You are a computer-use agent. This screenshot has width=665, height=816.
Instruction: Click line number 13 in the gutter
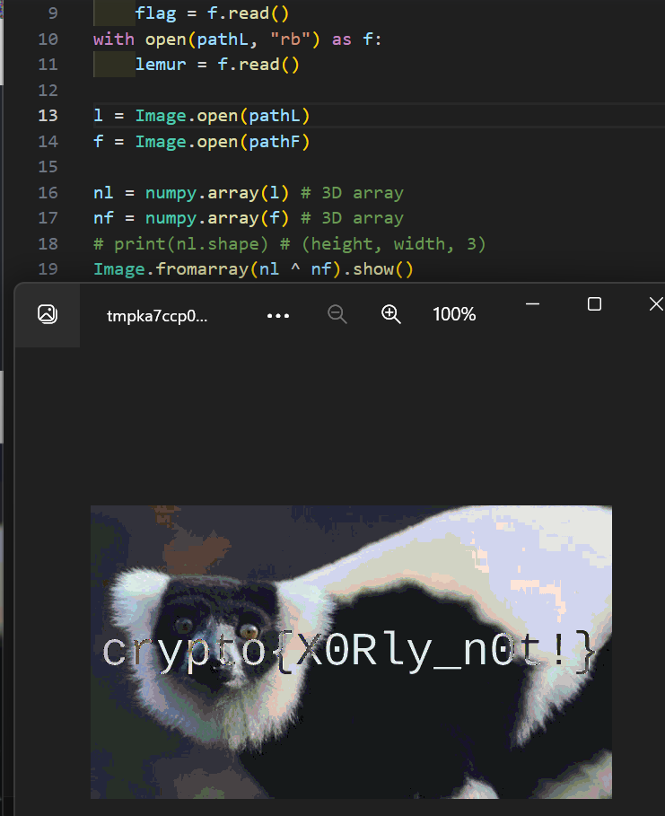click(x=48, y=116)
